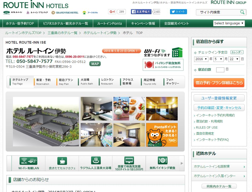Click the Facebook like button

pos(141,12)
